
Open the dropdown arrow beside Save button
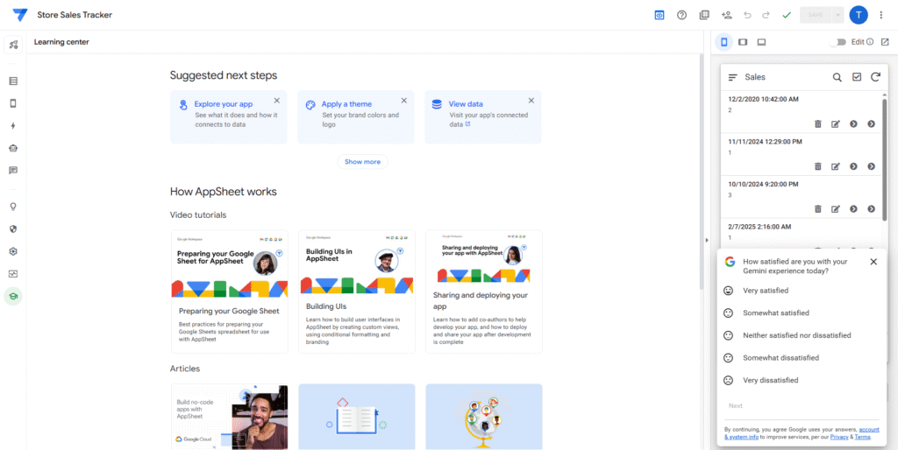point(838,15)
